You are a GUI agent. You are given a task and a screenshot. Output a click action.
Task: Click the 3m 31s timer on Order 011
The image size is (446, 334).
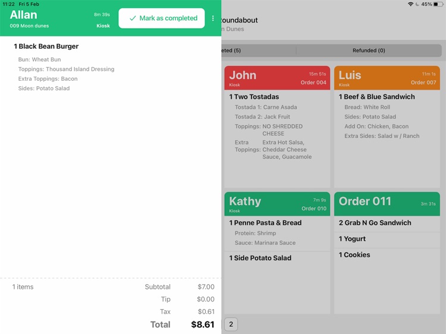(x=428, y=204)
